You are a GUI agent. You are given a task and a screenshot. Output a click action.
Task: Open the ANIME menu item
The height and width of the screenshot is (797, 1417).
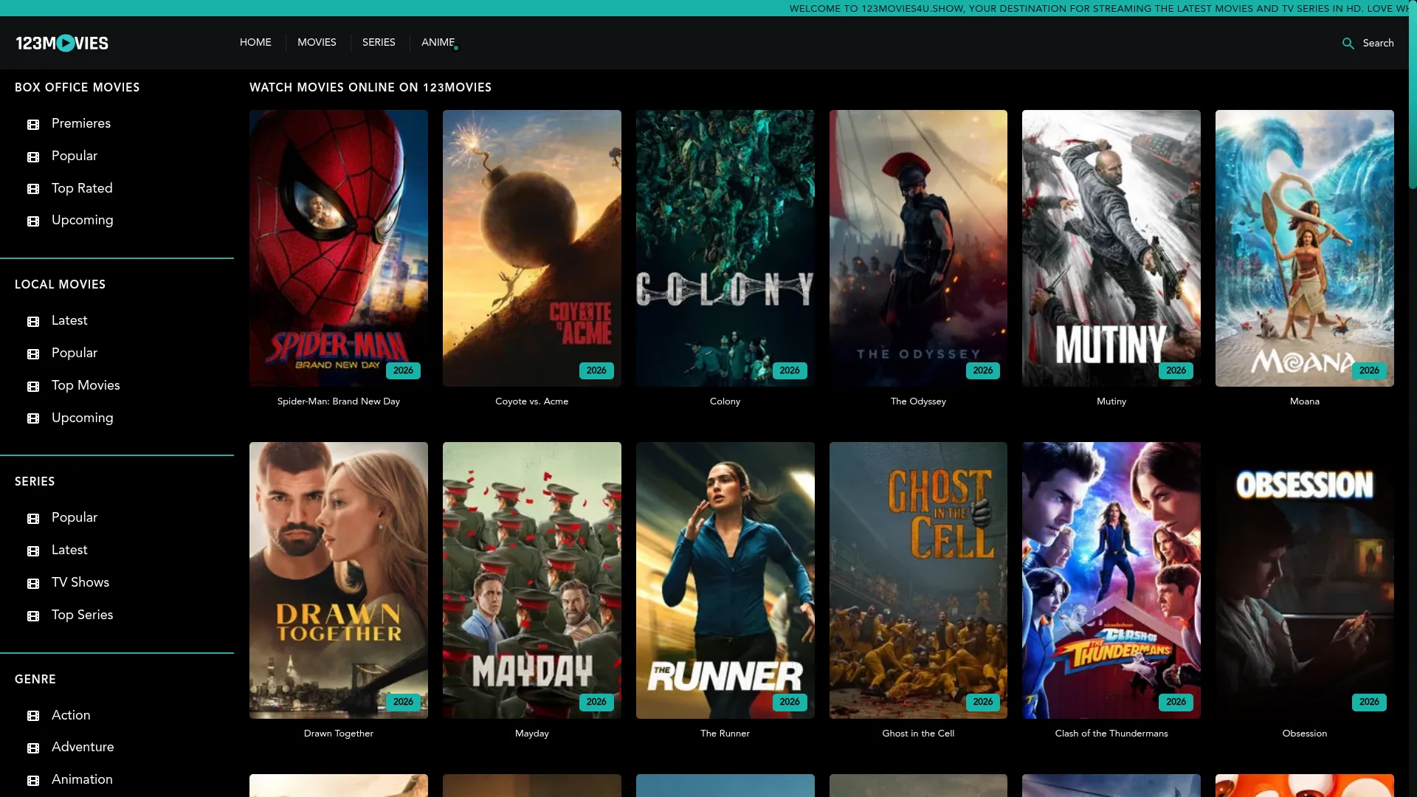click(438, 43)
